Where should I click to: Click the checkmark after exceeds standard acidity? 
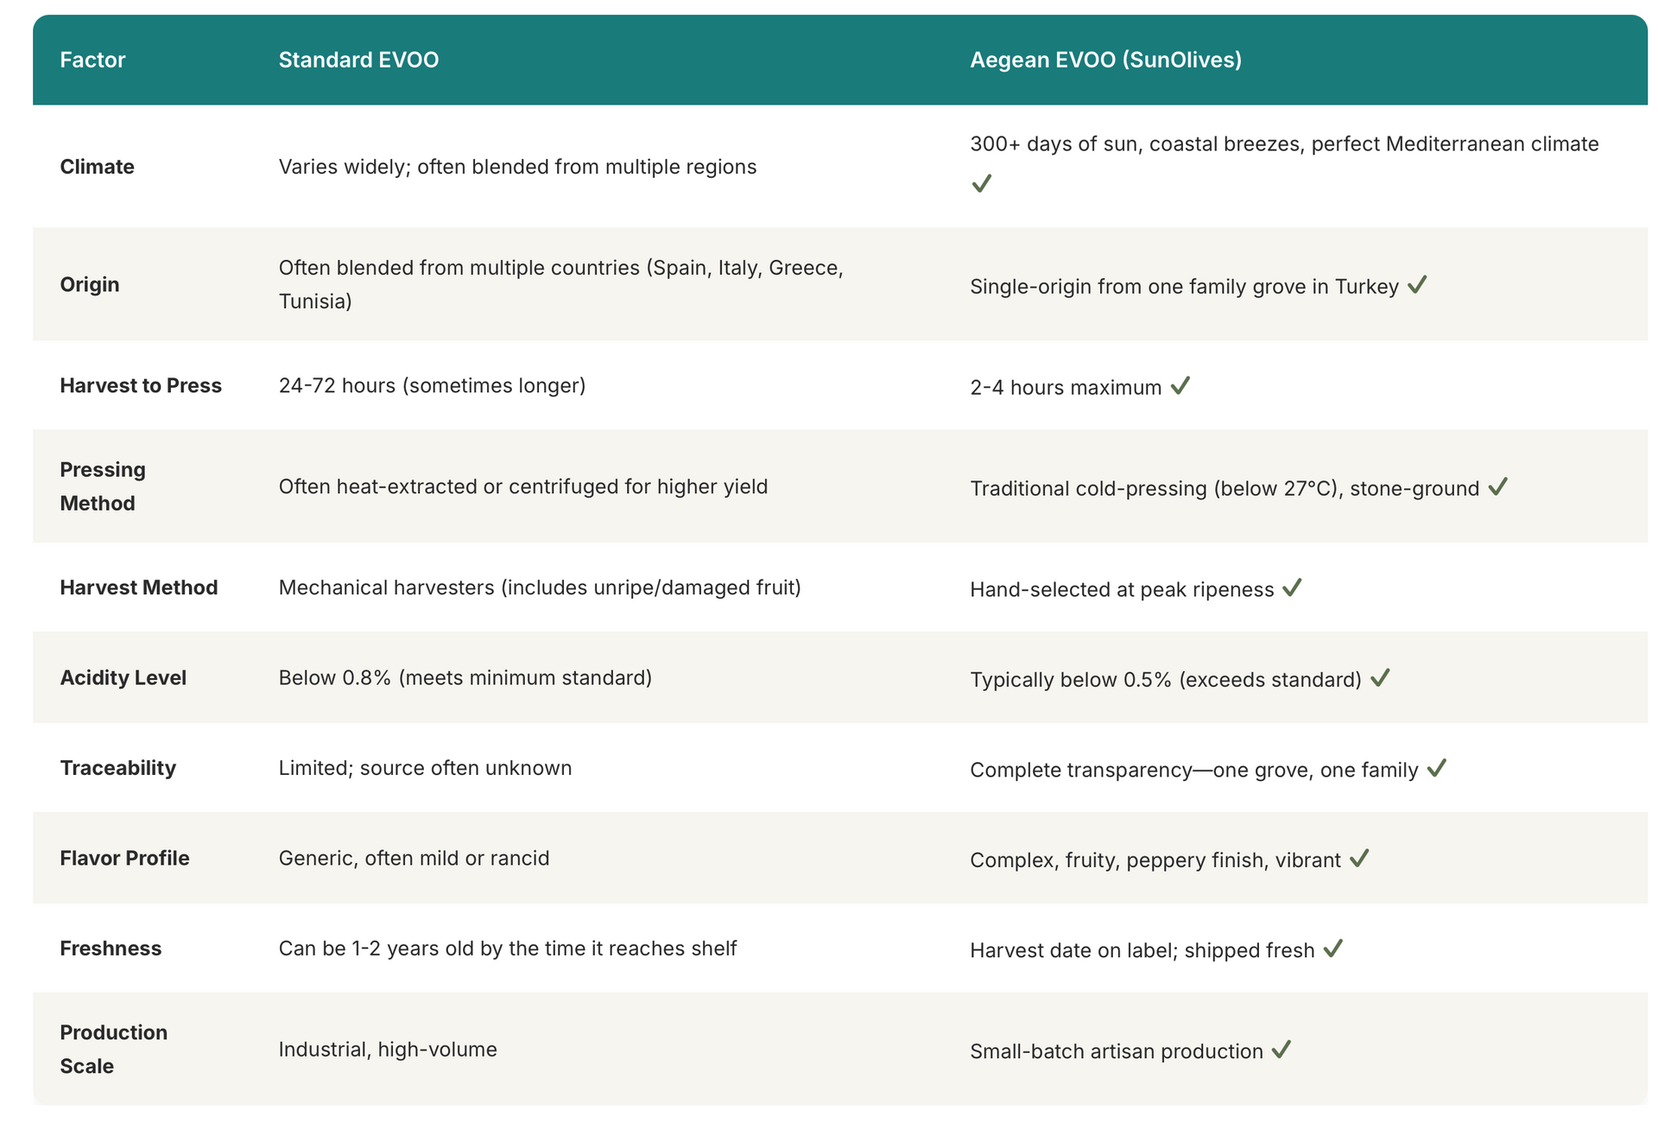pos(1380,678)
